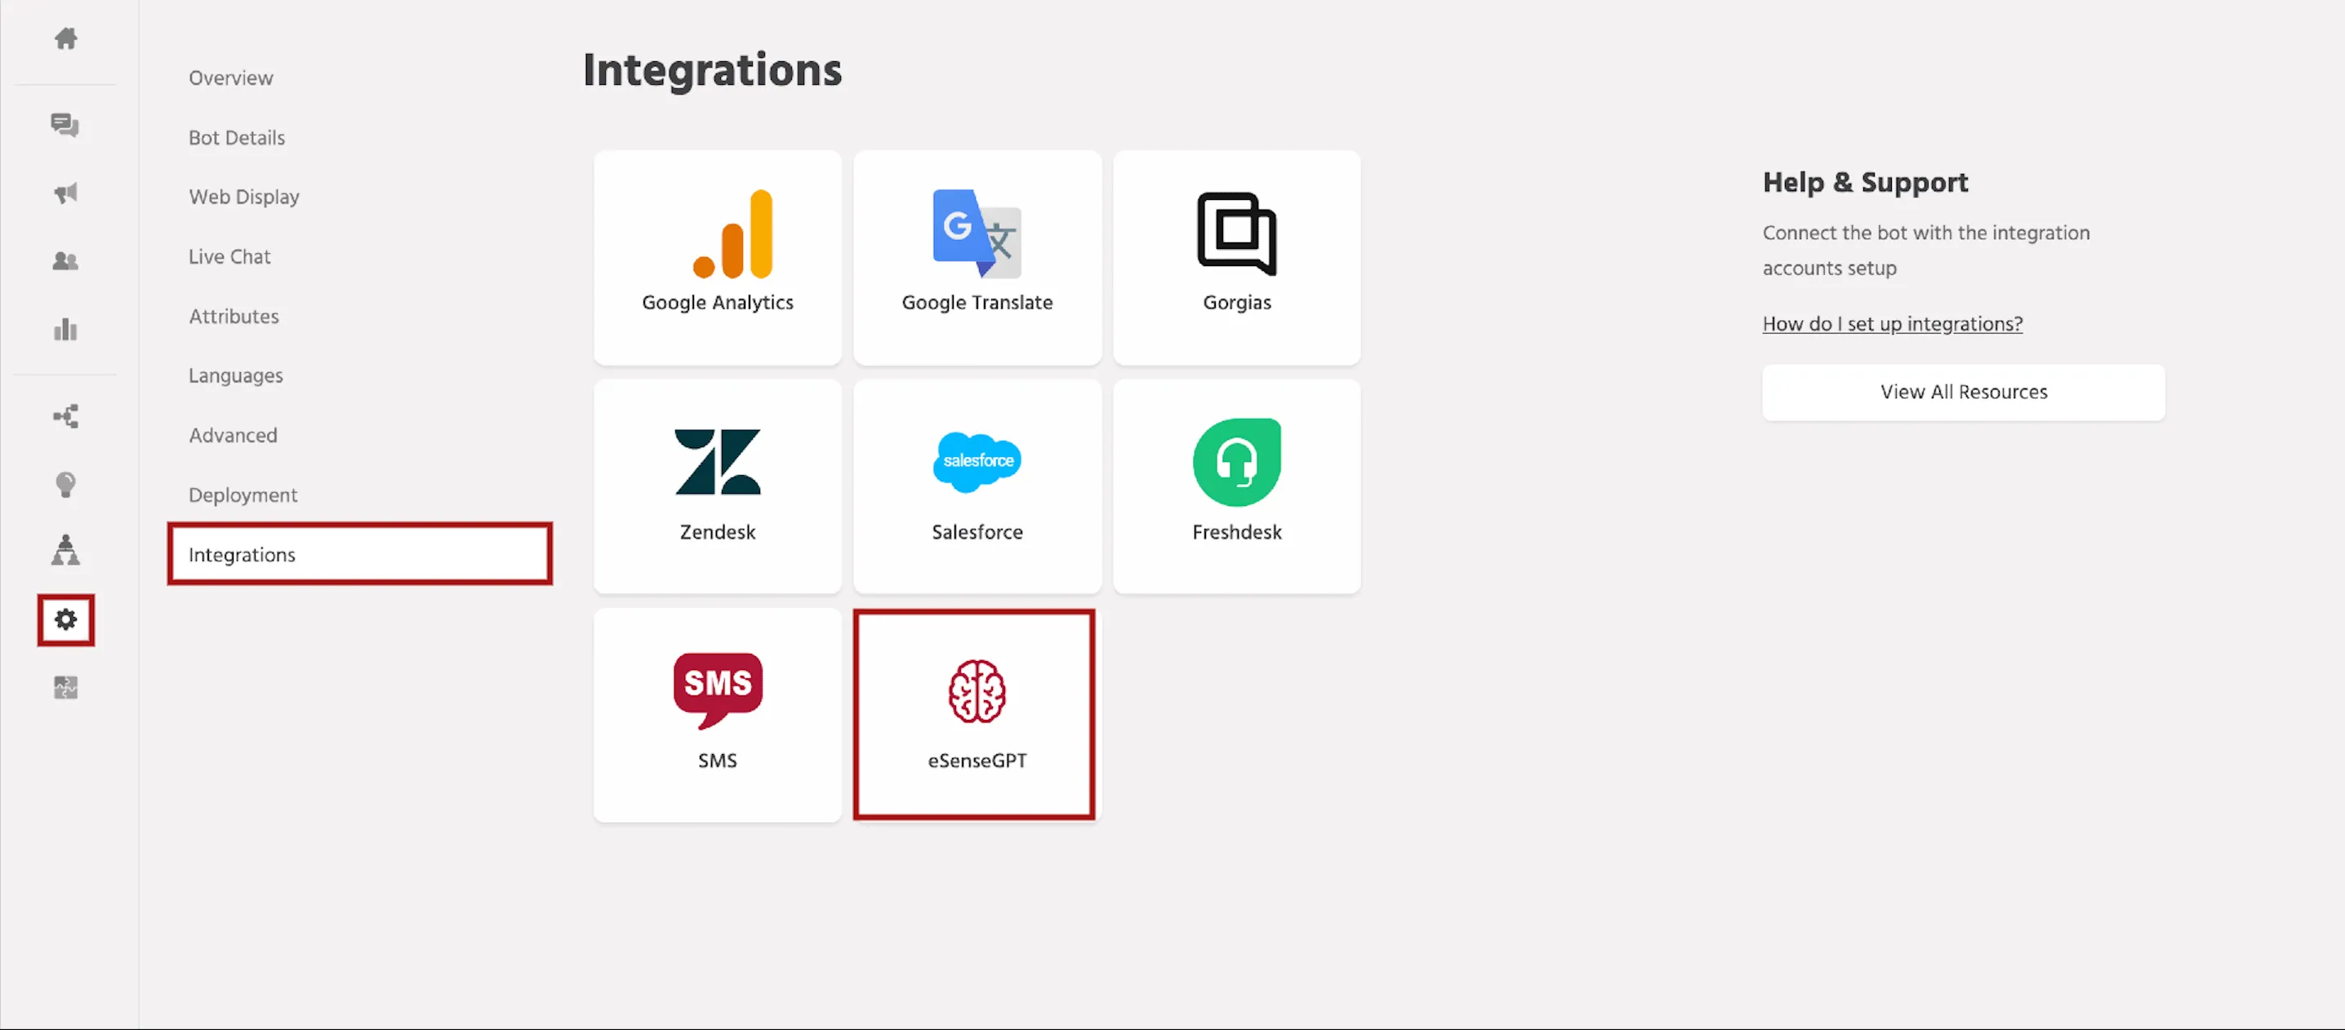Image resolution: width=2345 pixels, height=1030 pixels.
Task: Click the eSenseGPT brain logo
Action: click(977, 691)
